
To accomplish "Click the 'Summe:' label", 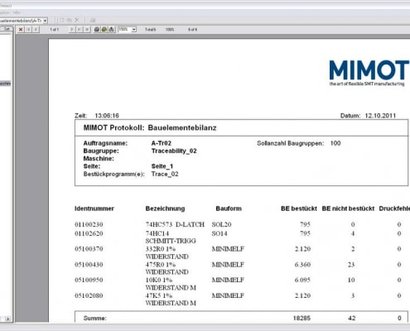I will [94, 319].
